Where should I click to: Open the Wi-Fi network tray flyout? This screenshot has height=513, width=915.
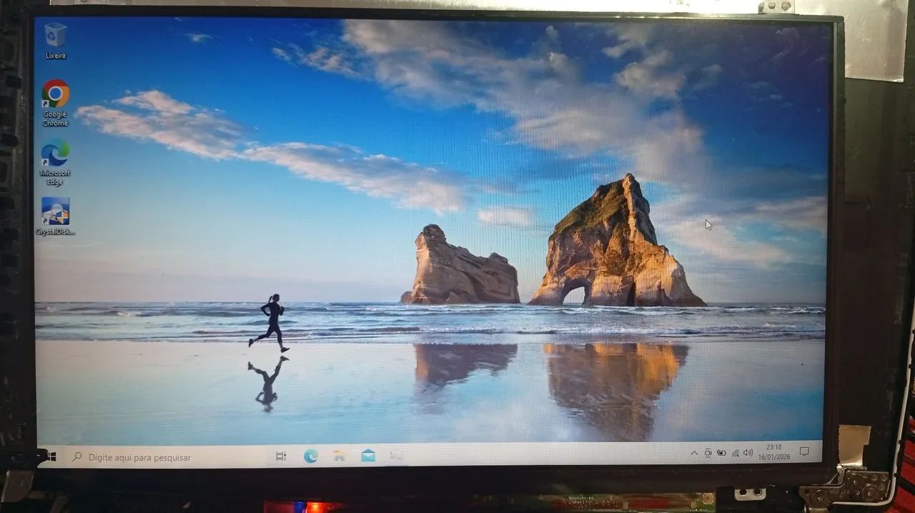pos(735,453)
